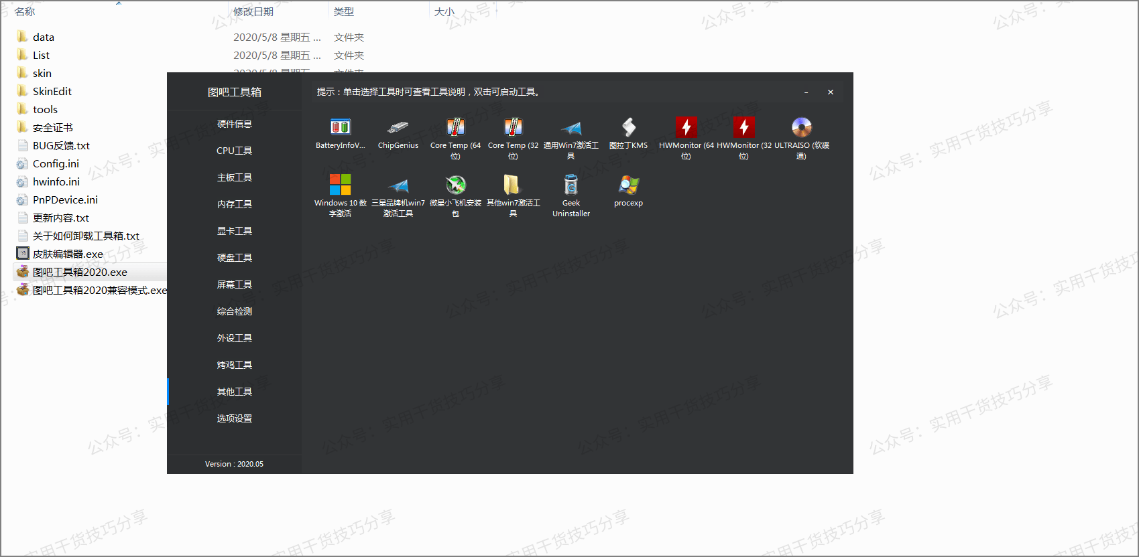
Task: Sort files by 修改日期 column header
Action: (253, 11)
